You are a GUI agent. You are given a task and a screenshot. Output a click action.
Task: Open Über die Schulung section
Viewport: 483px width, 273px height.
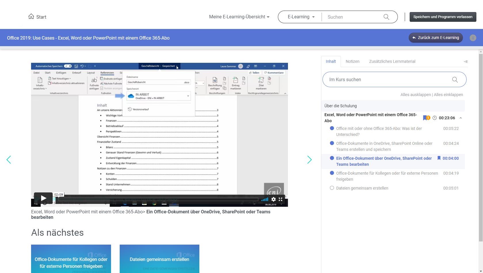click(x=393, y=106)
